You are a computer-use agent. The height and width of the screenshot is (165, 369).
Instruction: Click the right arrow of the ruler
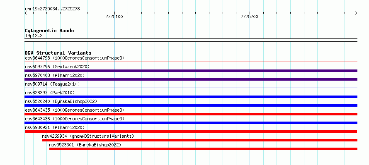(x=356, y=13)
